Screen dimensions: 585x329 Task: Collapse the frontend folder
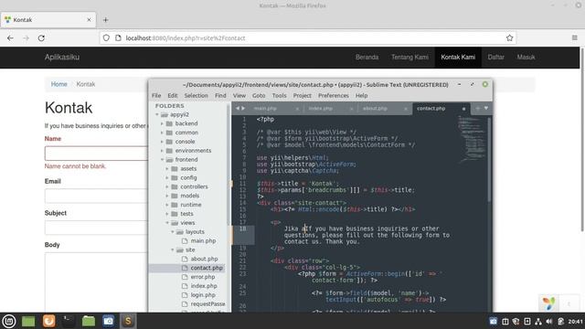point(163,160)
